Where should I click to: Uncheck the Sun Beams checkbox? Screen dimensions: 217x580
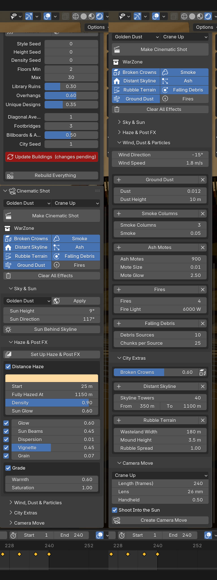coord(6,431)
